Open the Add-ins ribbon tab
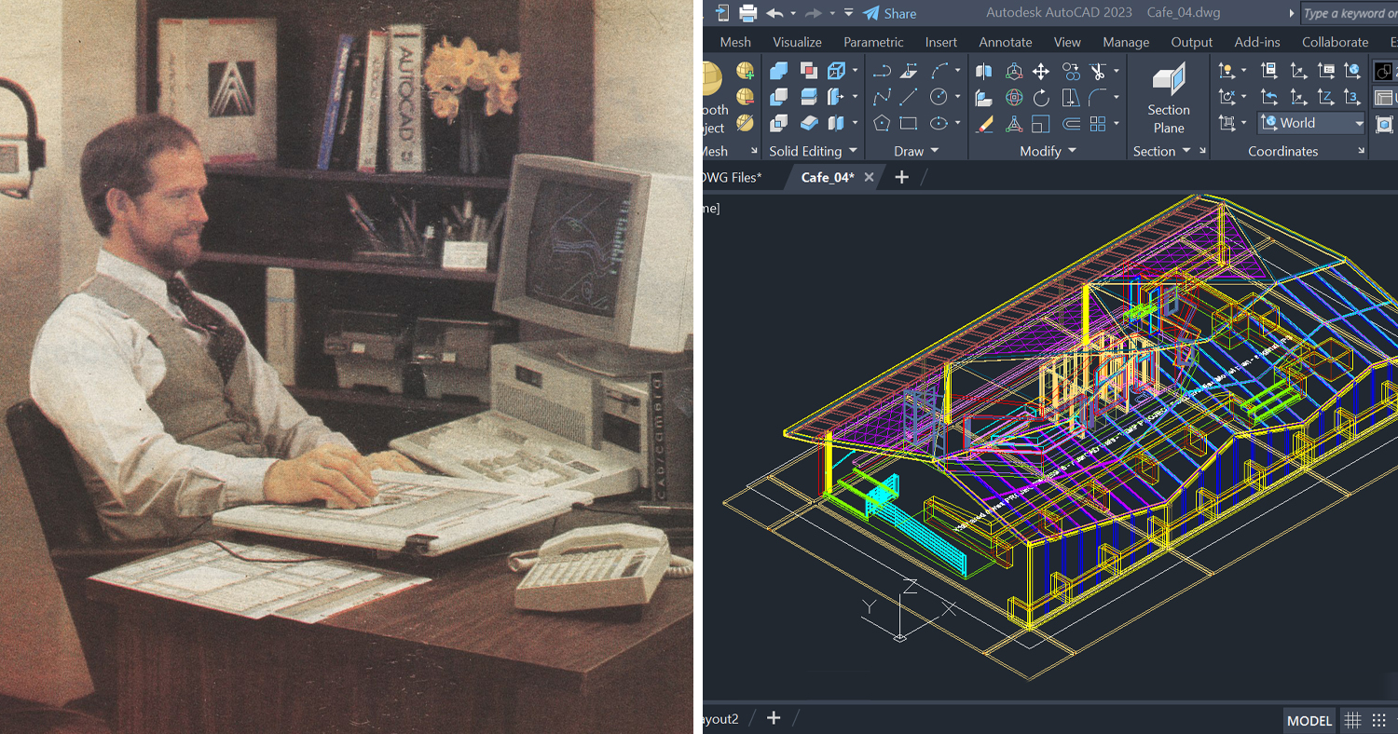Screen dimensions: 1398x734 point(1257,42)
